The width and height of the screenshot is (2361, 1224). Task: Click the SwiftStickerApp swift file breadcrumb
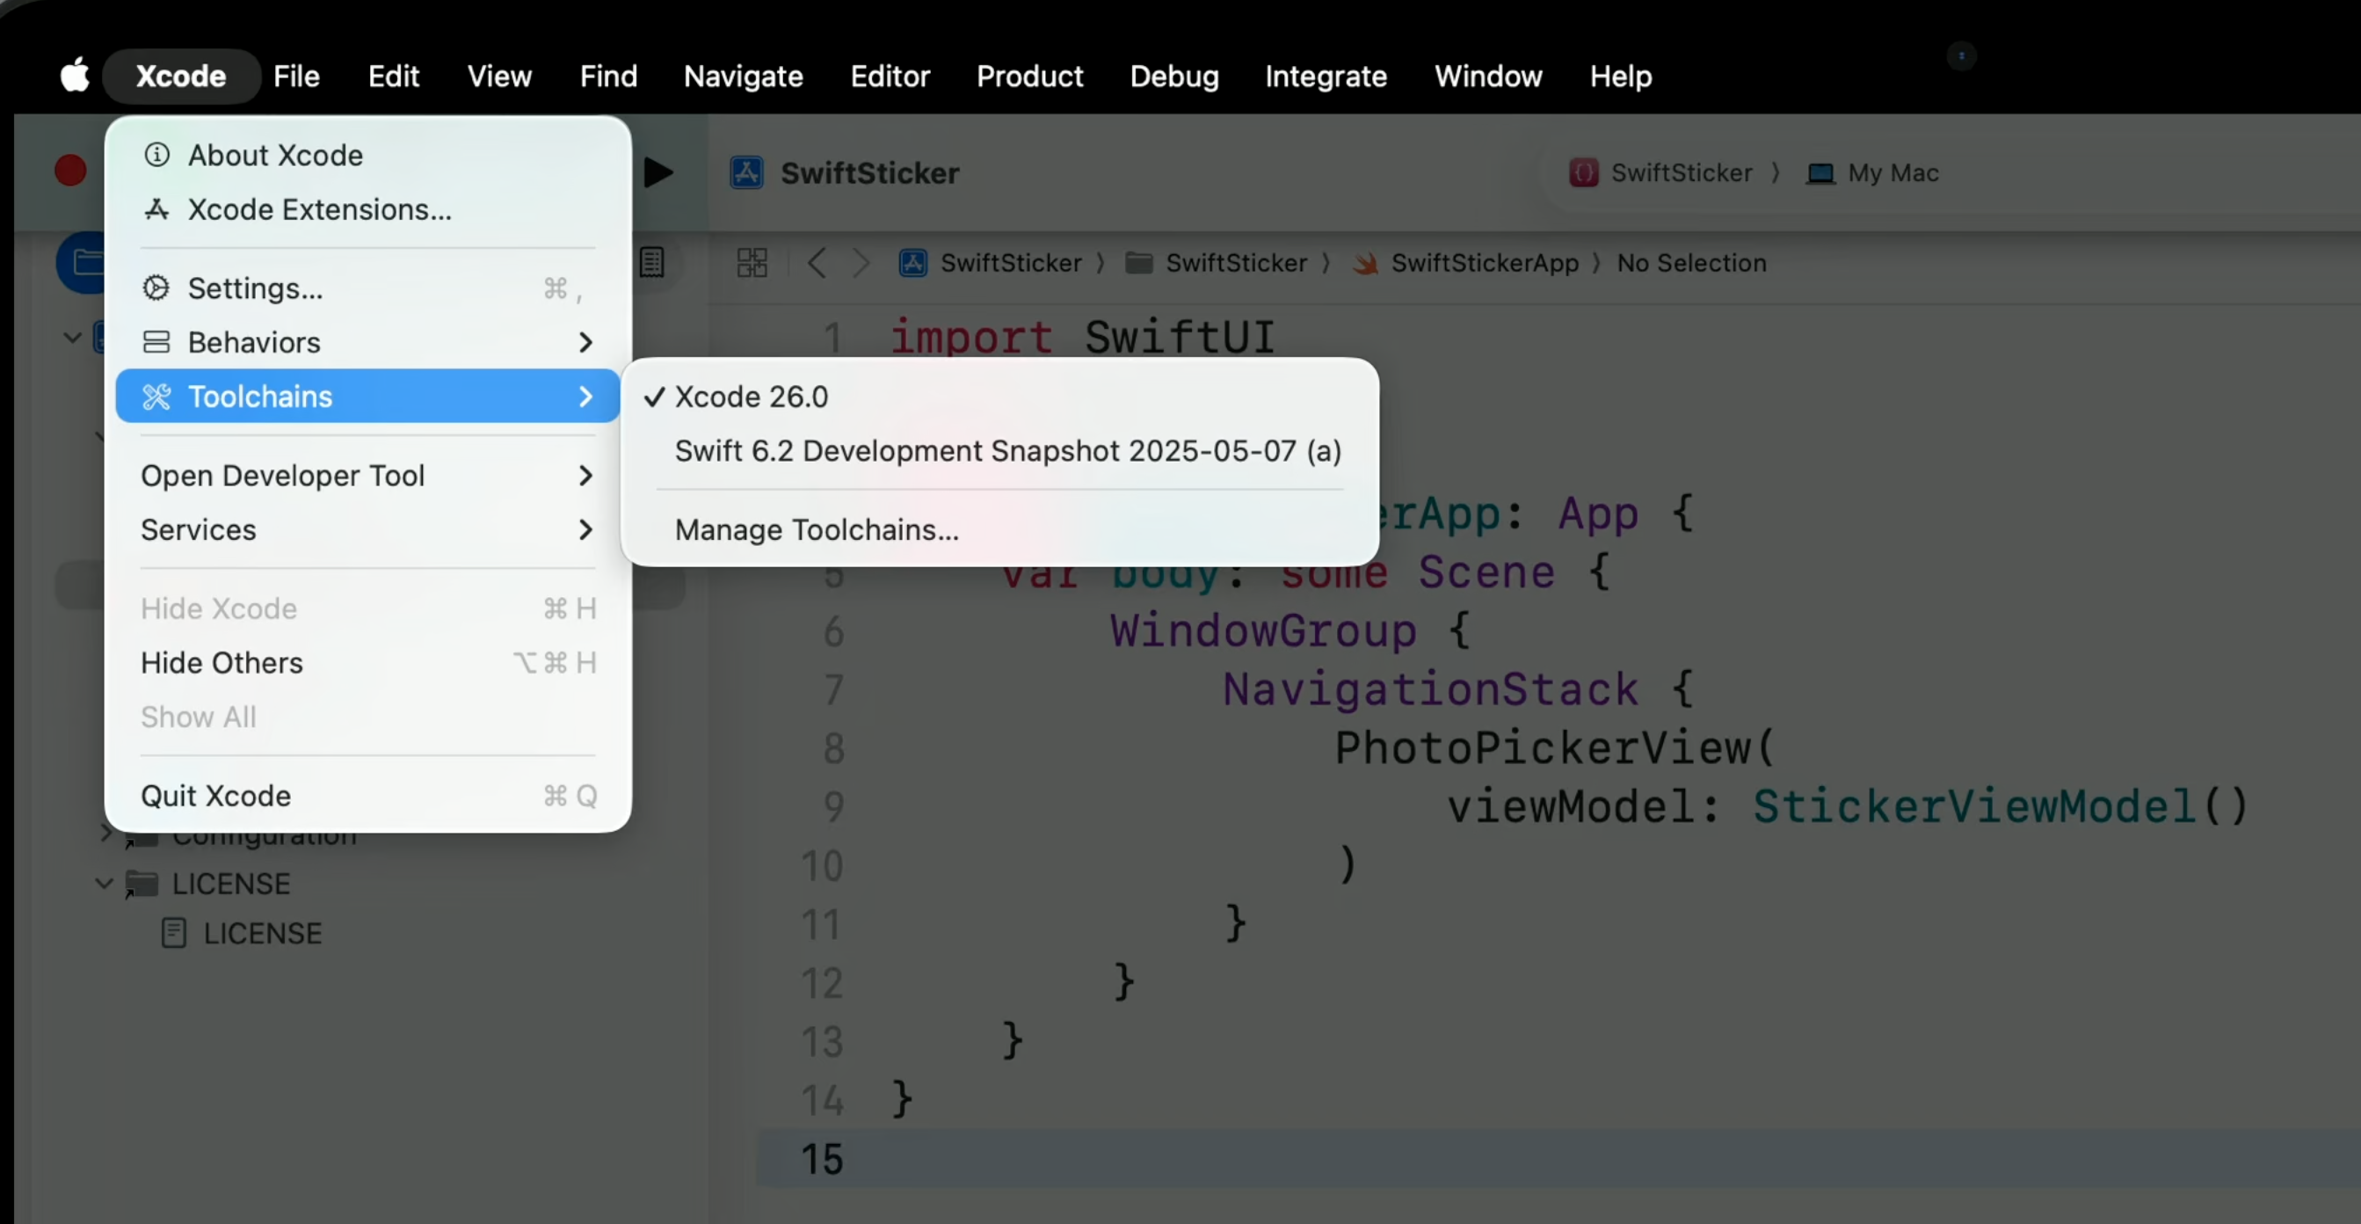point(1483,263)
